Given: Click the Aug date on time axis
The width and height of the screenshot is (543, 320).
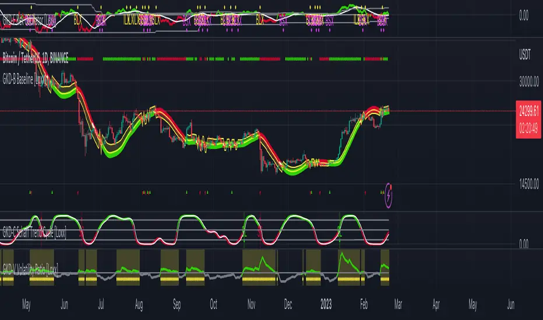Looking at the screenshot, I should tap(139, 304).
